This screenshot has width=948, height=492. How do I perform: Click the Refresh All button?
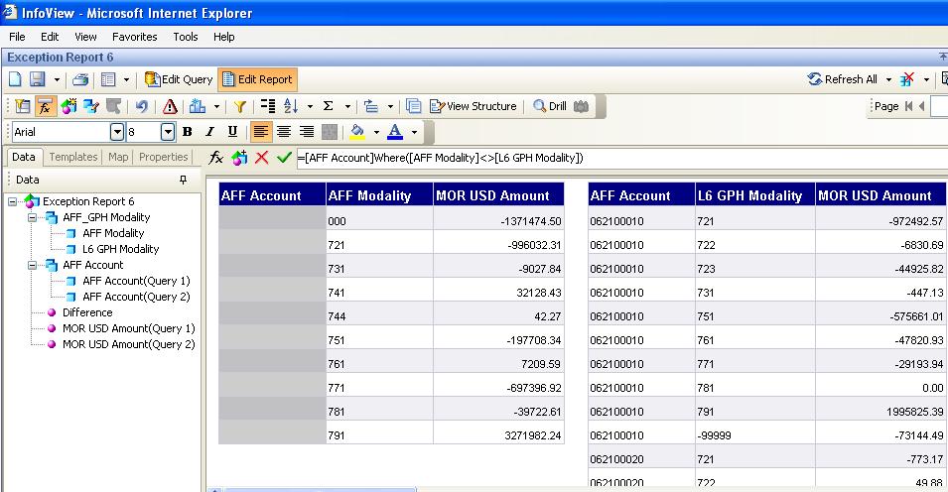coord(843,79)
